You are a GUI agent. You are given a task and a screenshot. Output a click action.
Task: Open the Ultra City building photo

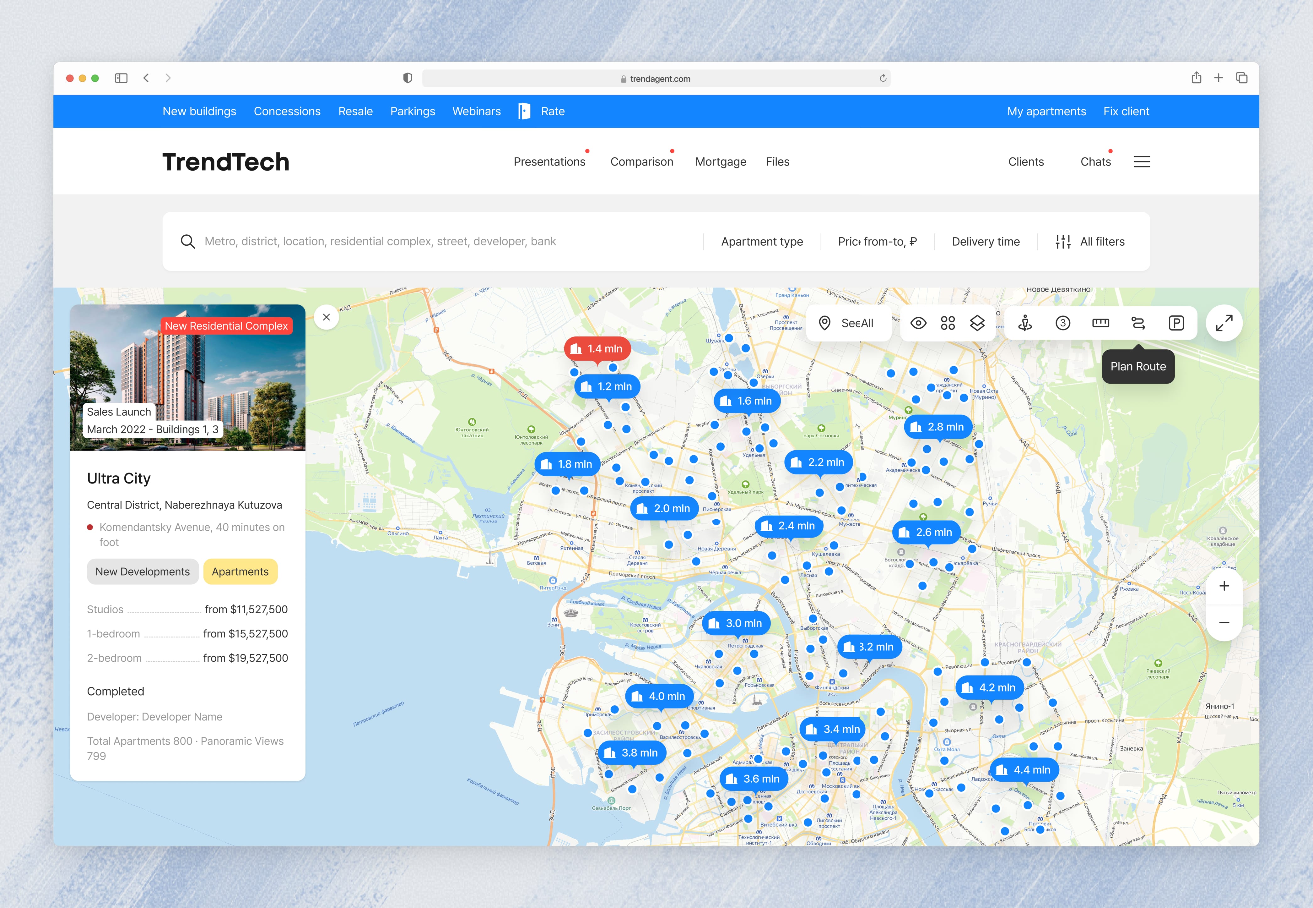[x=187, y=377]
